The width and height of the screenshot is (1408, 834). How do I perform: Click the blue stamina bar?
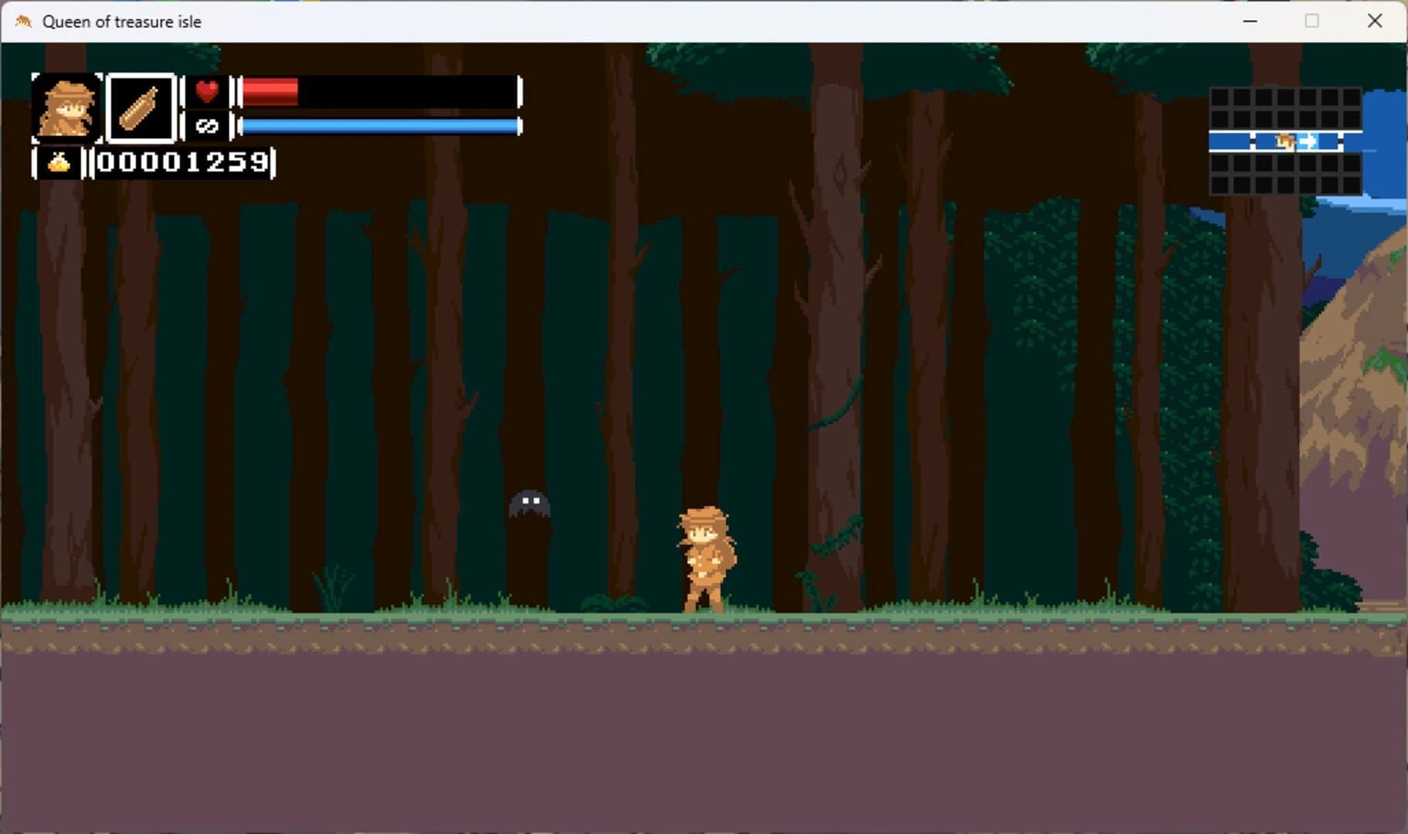(x=379, y=126)
